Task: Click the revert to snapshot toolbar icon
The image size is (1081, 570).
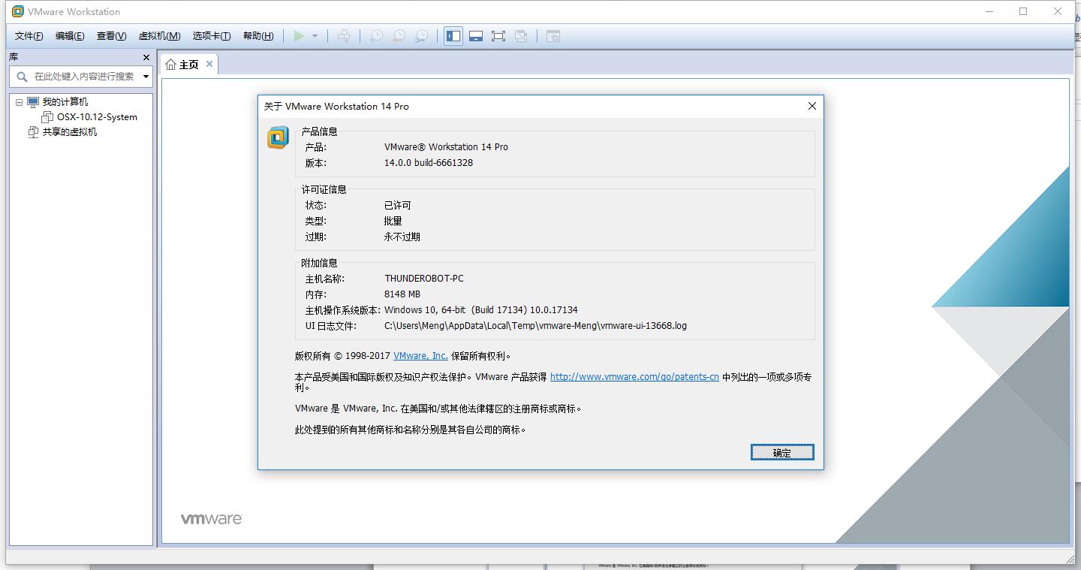Action: [x=399, y=36]
